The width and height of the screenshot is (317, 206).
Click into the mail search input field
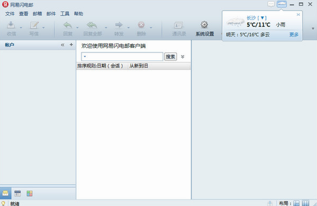[122, 57]
